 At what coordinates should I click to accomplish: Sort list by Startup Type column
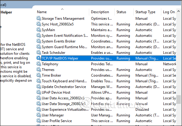(x=145, y=12)
